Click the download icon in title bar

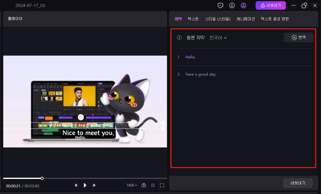(232, 6)
